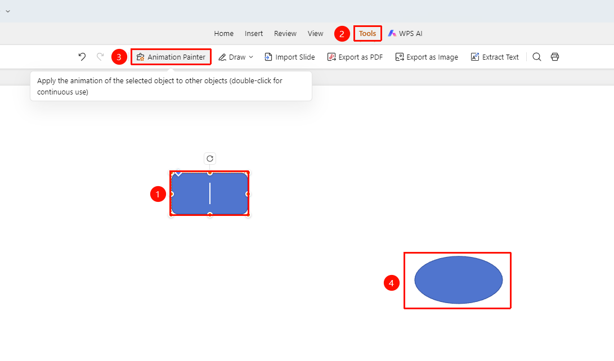Click the Tools tab
Image resolution: width=614 pixels, height=361 pixels.
(x=367, y=34)
